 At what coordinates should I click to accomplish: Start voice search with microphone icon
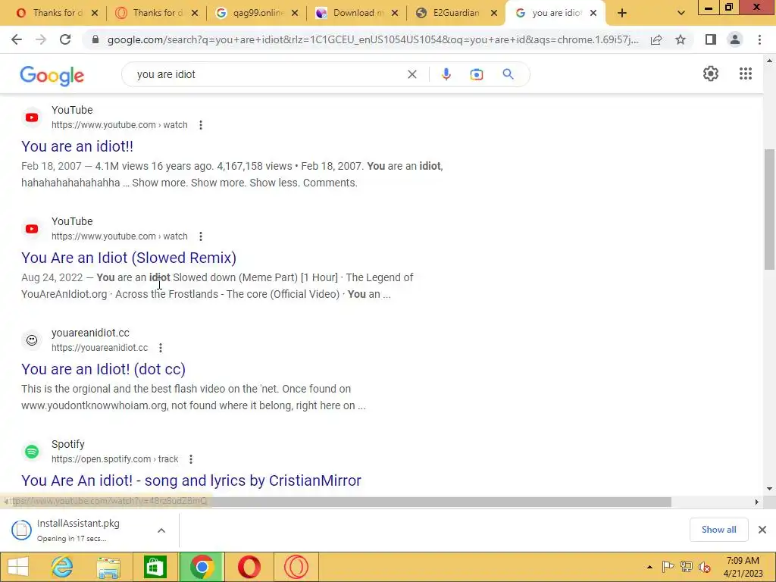[x=446, y=74]
